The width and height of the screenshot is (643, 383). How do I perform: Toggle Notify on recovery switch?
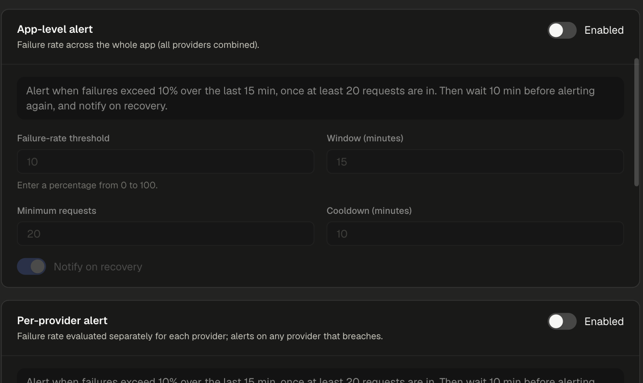point(31,267)
